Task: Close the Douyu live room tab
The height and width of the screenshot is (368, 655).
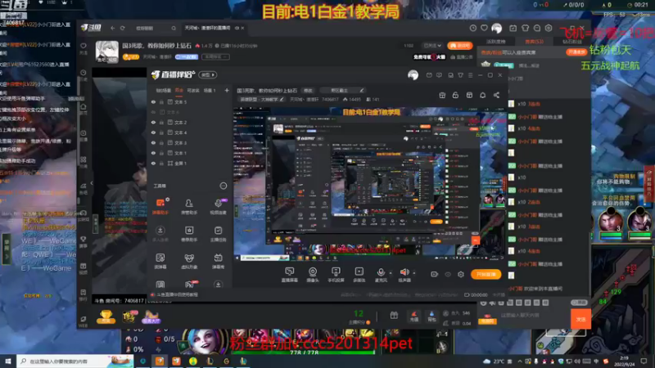Action: coord(242,28)
